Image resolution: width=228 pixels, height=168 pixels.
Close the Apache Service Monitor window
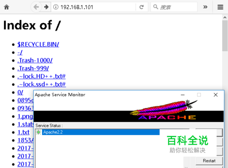point(216,95)
